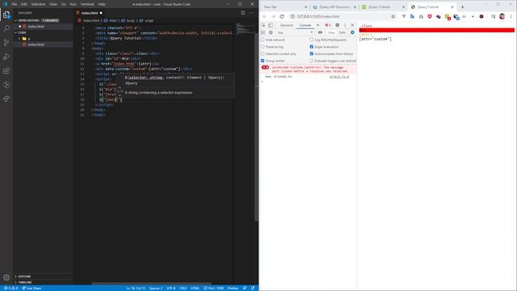Toggle Preserve log checkbox
Viewport: 517px width, 291px height.
[x=263, y=47]
